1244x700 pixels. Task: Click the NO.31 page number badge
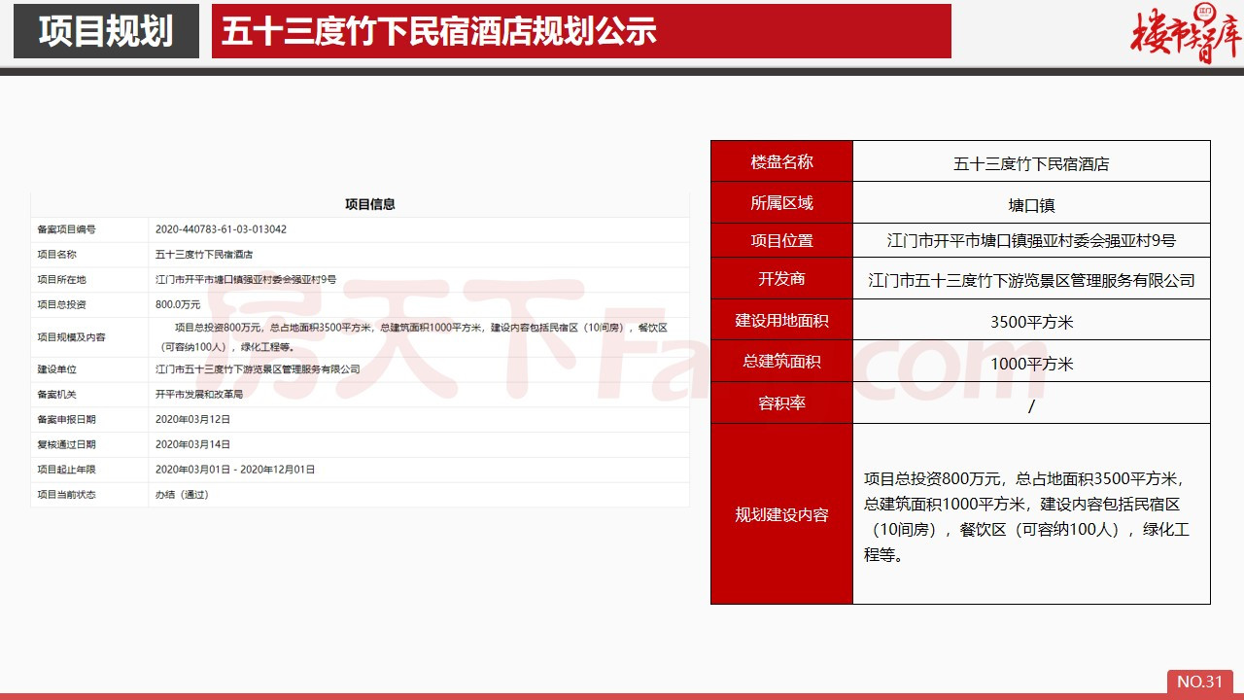(1200, 682)
